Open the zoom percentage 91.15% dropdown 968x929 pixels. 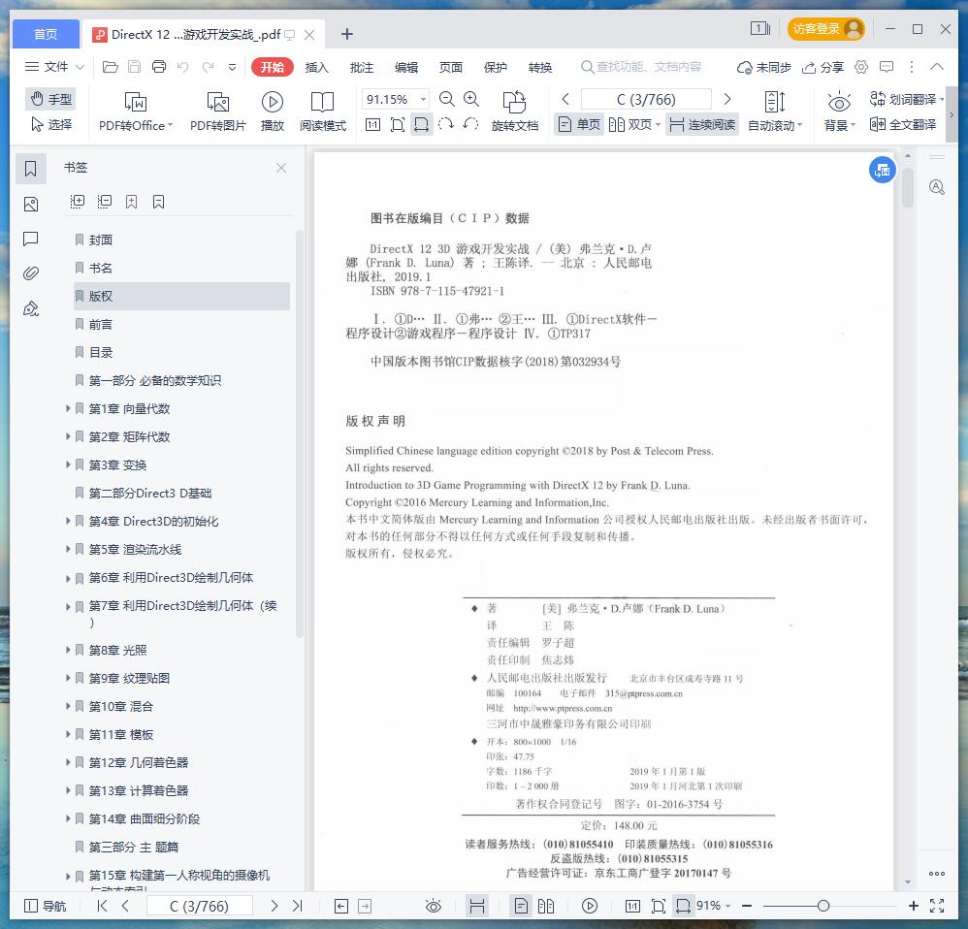click(424, 99)
